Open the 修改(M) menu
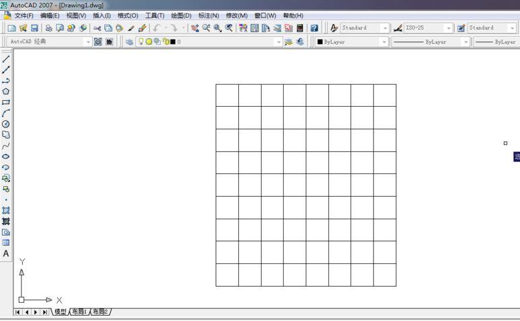This screenshot has width=520, height=321. [x=236, y=15]
